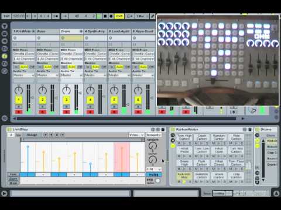Open the Velocity dropdown in LiveStep
Viewport: 281px width, 210px height.
pos(136,135)
